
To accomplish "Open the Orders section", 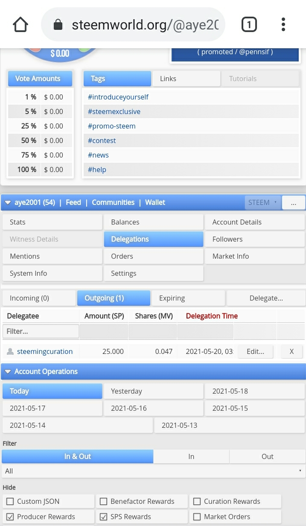I will (x=154, y=256).
